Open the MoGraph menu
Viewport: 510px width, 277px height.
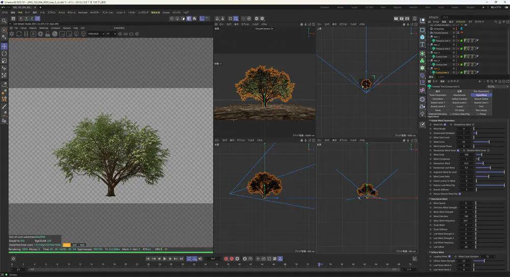coord(83,12)
